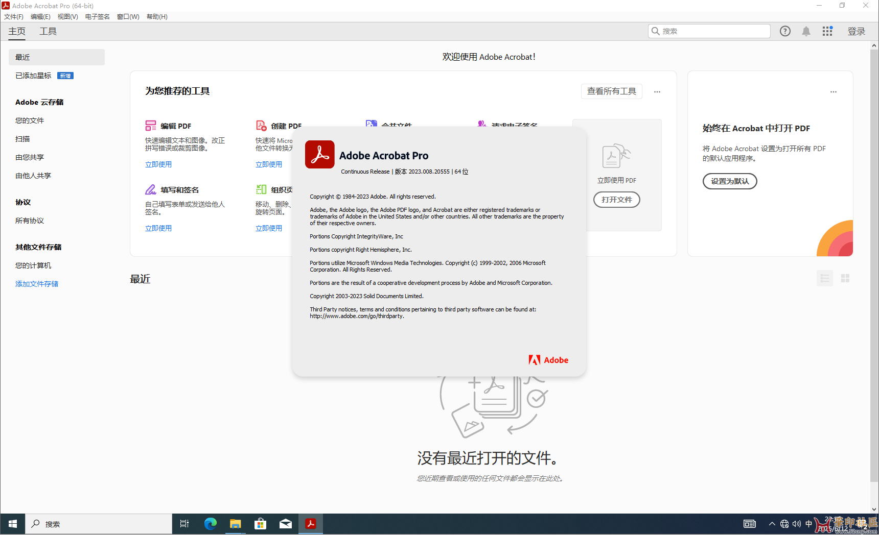Open the 文件(F) menu
This screenshot has height=535, width=879.
pyautogui.click(x=14, y=17)
